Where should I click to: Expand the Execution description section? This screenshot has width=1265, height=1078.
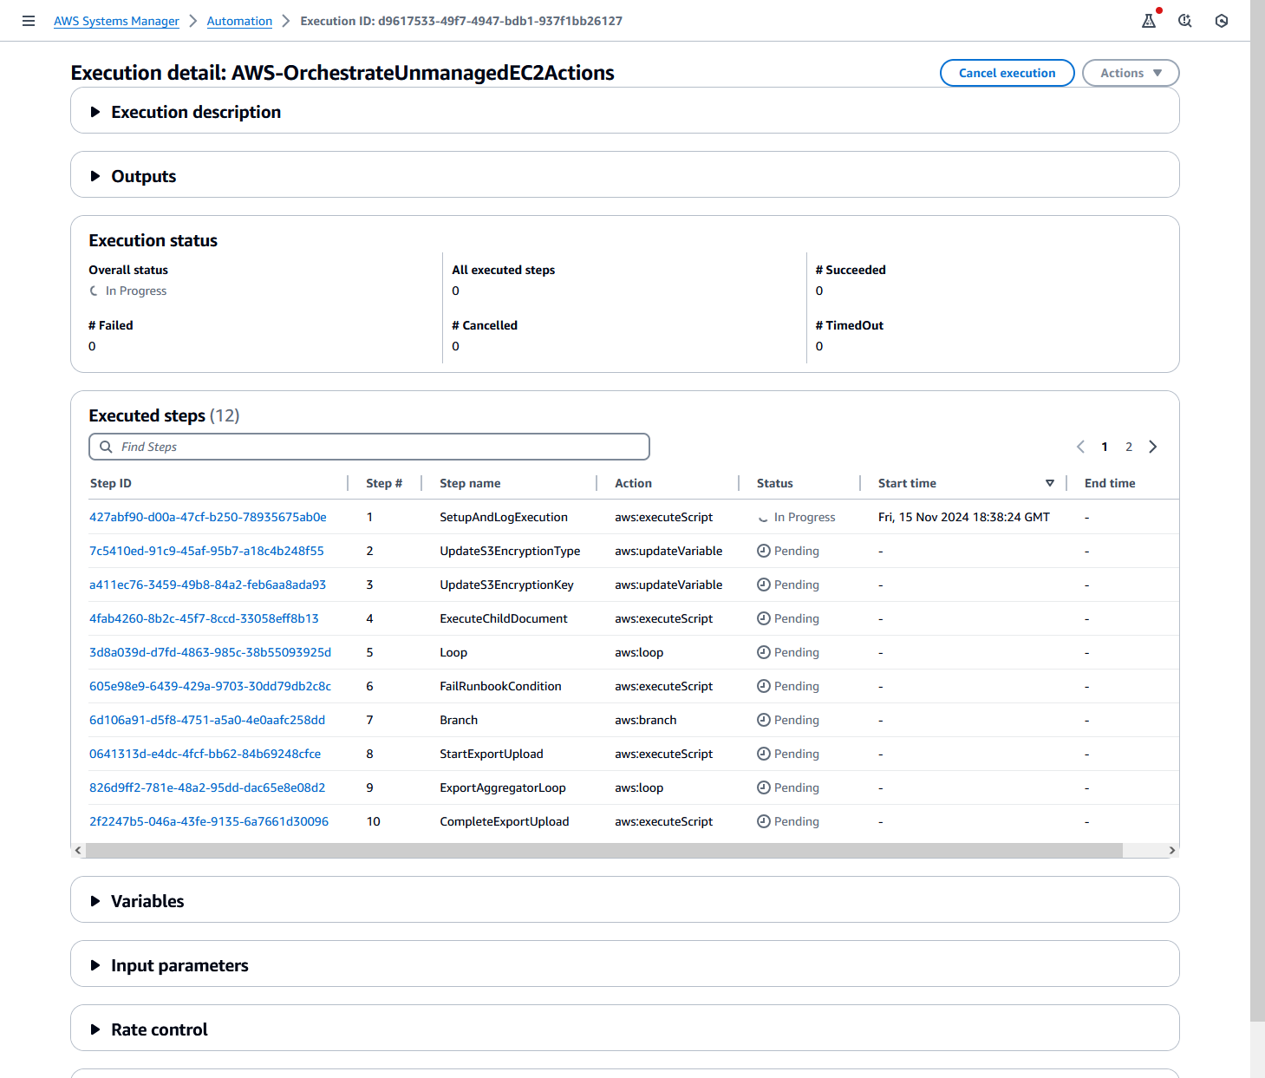click(x=95, y=112)
